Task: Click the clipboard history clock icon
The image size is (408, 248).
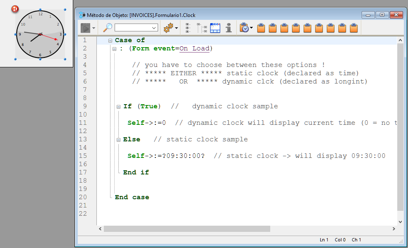Action: click(x=244, y=28)
